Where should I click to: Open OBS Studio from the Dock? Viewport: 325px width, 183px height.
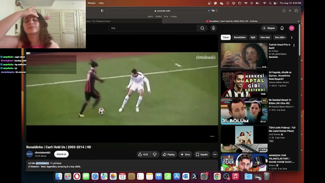(x=226, y=176)
